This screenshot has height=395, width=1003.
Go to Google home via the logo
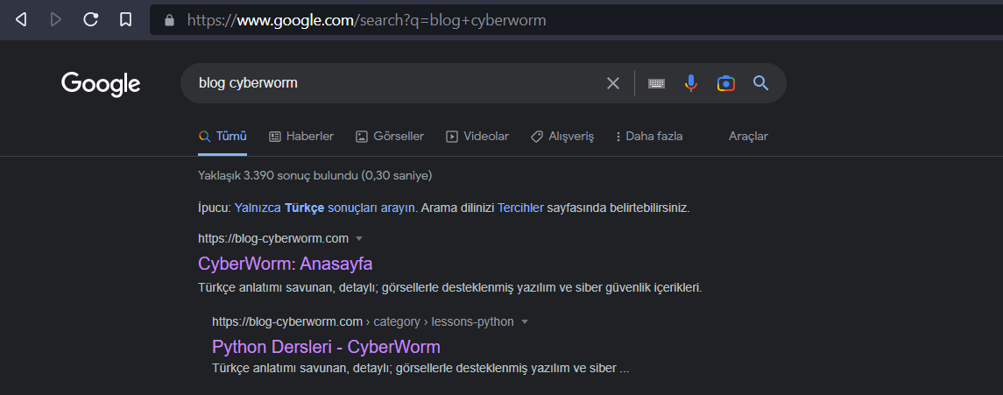[101, 84]
